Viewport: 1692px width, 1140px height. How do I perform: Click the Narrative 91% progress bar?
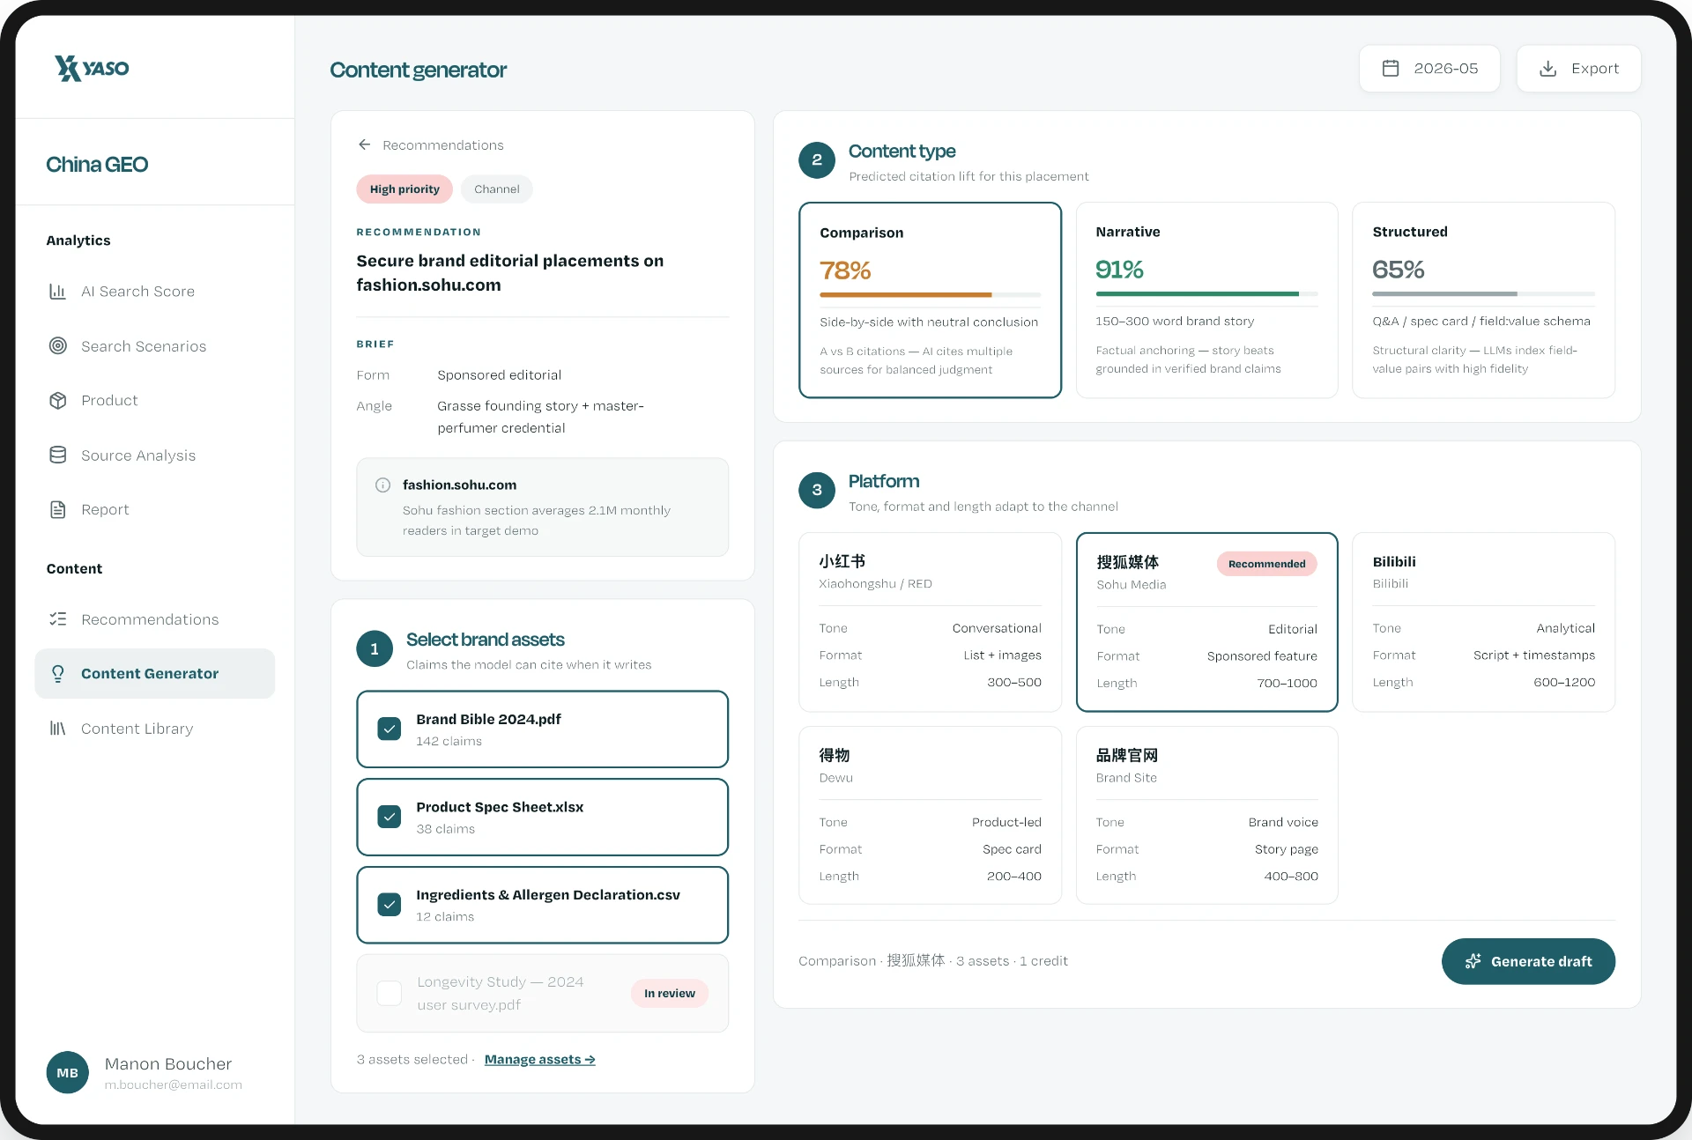point(1206,293)
